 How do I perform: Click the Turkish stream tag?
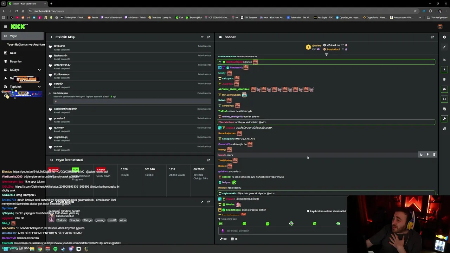click(62, 220)
